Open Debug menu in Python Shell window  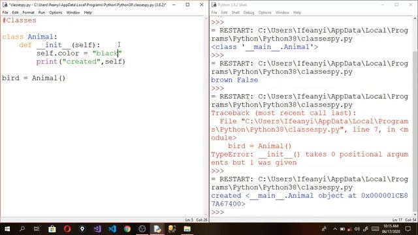click(x=249, y=12)
